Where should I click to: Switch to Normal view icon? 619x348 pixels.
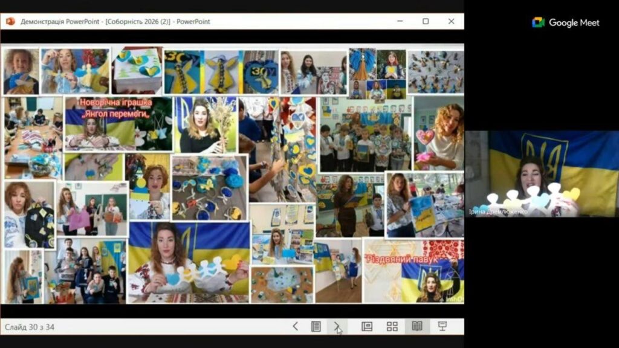click(367, 326)
